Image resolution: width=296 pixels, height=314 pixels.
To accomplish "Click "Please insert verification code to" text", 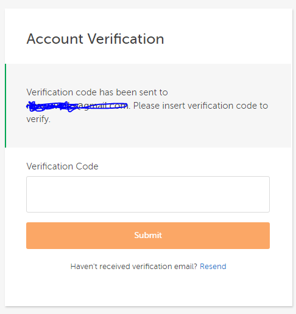I will 200,106.
